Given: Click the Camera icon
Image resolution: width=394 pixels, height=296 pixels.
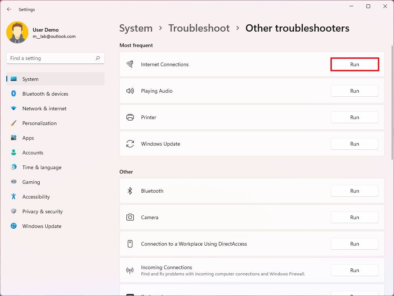Looking at the screenshot, I should (x=130, y=217).
